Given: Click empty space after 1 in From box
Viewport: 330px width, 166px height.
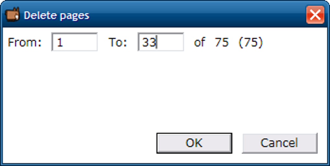Looking at the screenshot, I should click(81, 43).
